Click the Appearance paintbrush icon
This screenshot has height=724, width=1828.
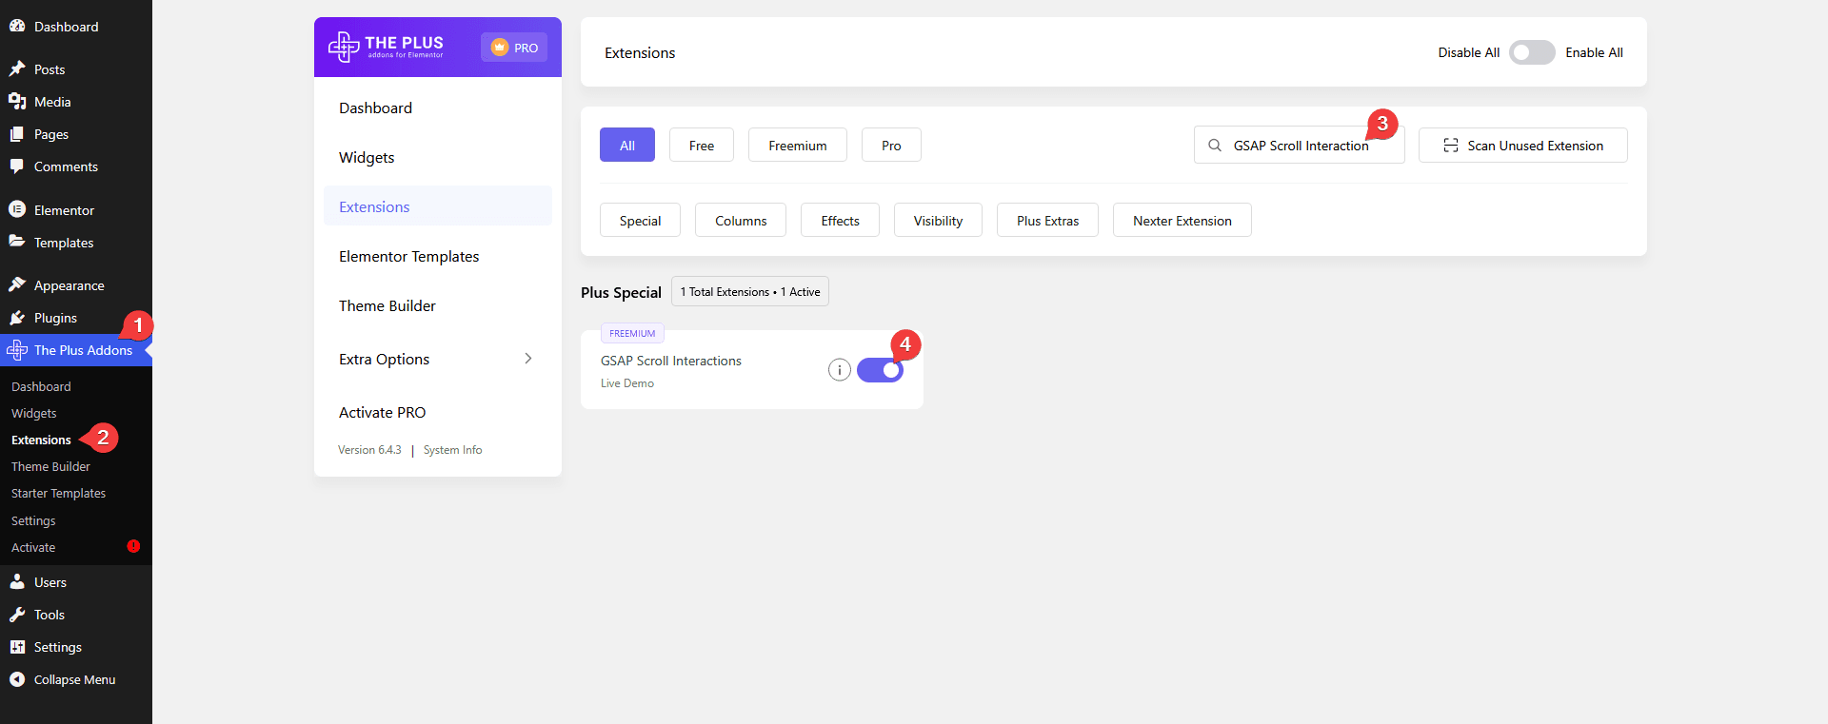tap(17, 284)
